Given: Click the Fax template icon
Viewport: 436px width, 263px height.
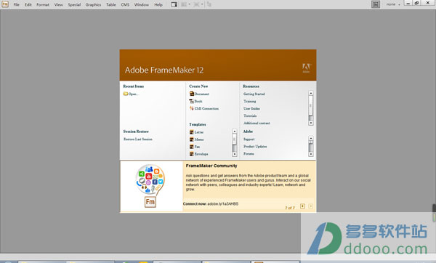Looking at the screenshot, I should (x=192, y=147).
